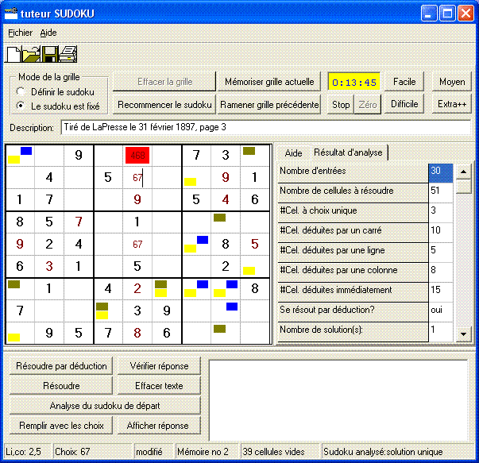Click the analysis list scroll up arrow

pyautogui.click(x=463, y=172)
